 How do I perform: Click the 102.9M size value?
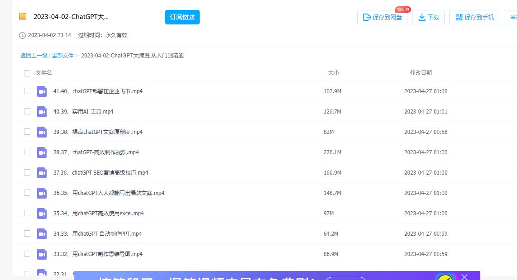(x=332, y=91)
